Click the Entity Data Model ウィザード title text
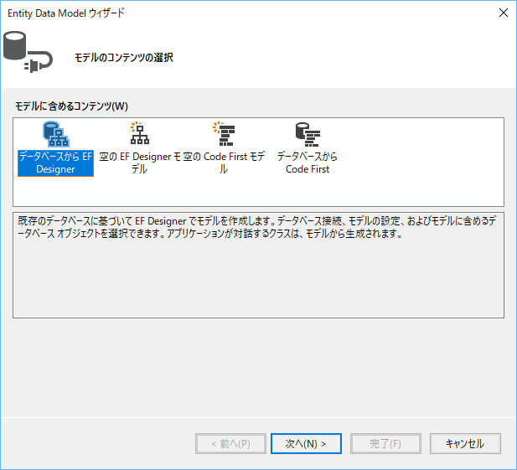The width and height of the screenshot is (517, 470). point(67,13)
